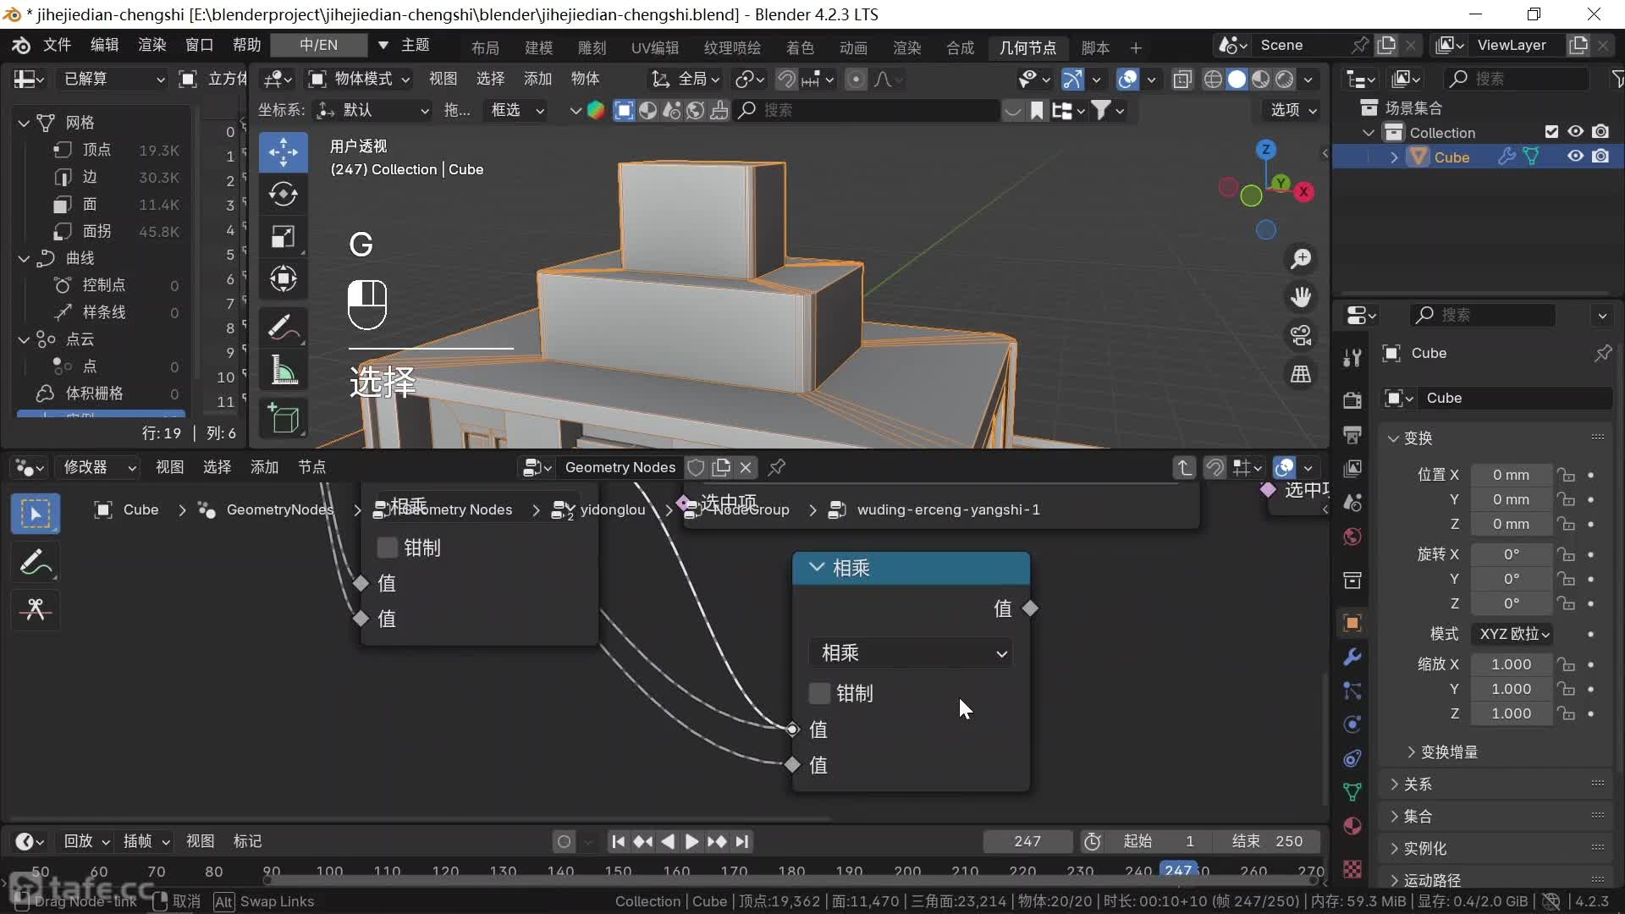Select the Measure ruler tool
1625x914 pixels.
[x=283, y=372]
